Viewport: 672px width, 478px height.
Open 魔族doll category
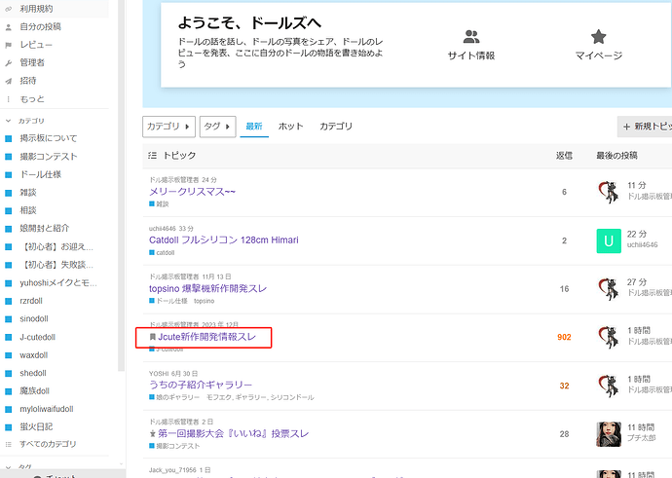(34, 391)
